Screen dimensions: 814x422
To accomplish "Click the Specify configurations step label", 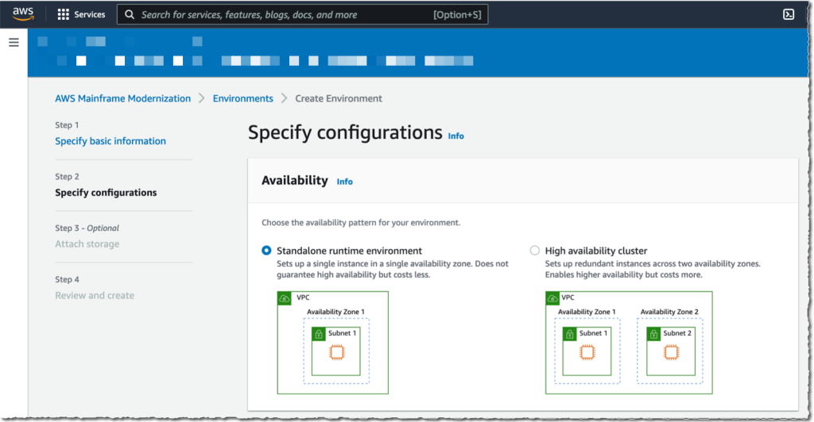I will click(x=106, y=193).
